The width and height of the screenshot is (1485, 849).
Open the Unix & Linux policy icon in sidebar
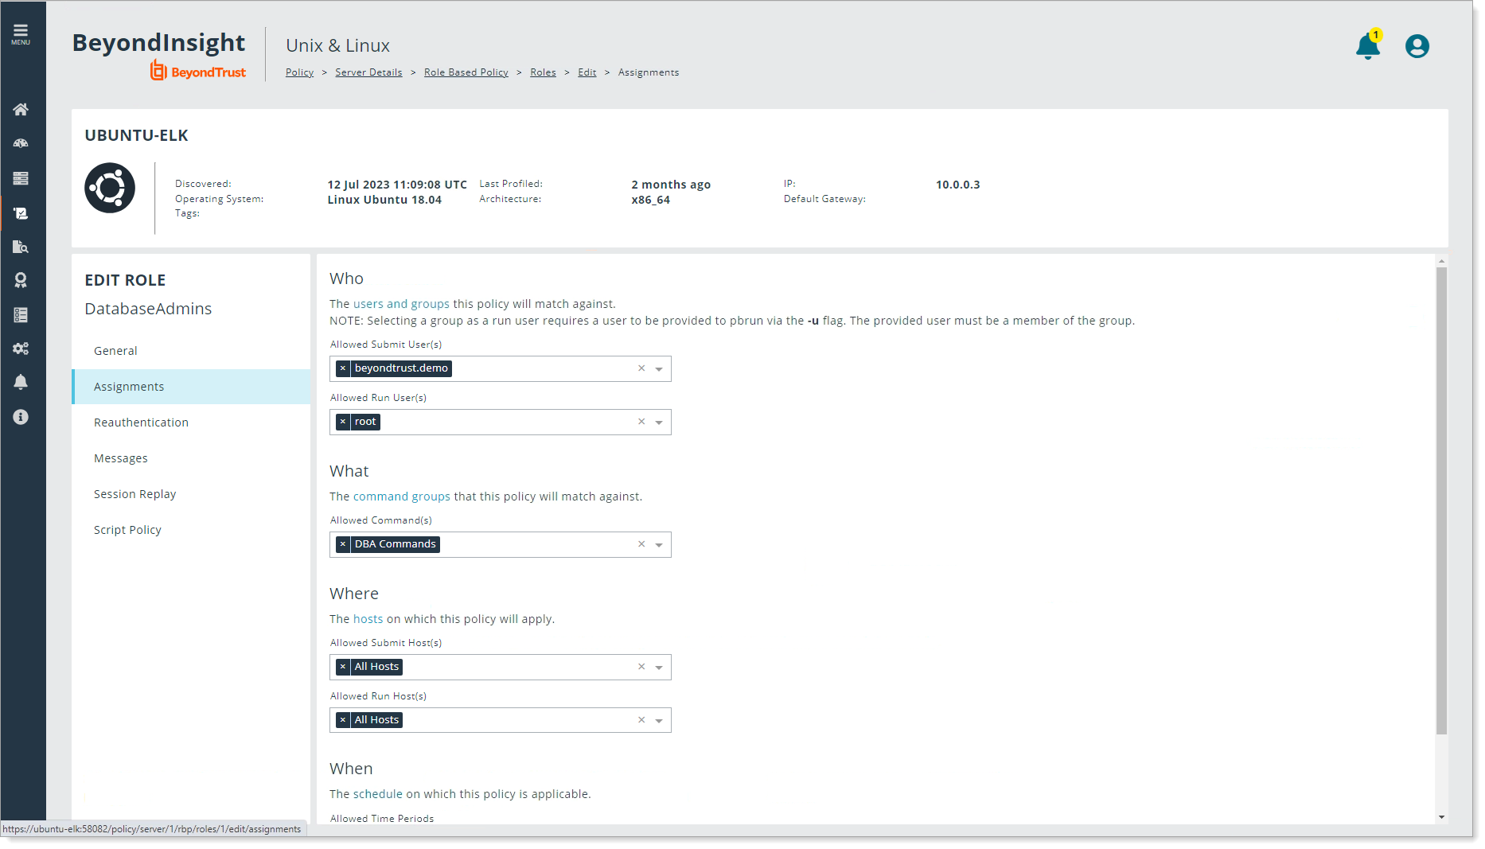(x=21, y=213)
